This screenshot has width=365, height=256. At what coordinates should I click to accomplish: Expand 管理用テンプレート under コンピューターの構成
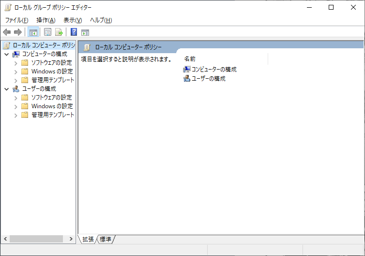tap(15, 80)
